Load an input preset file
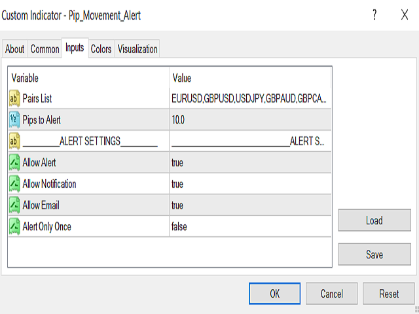The height and width of the screenshot is (314, 419). [x=374, y=220]
